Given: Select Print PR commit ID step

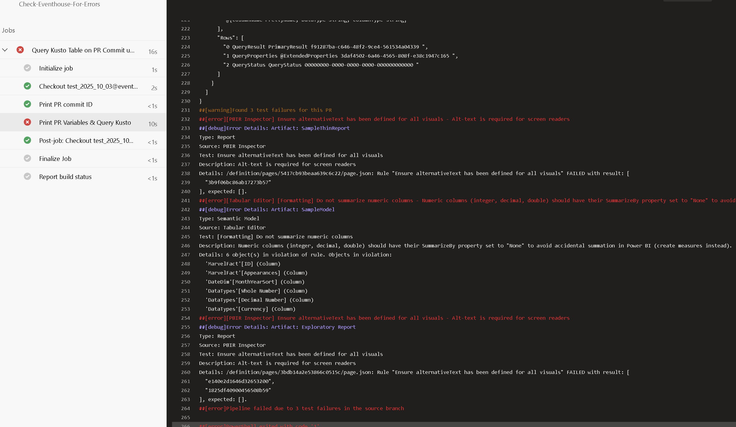Looking at the screenshot, I should coord(66,105).
